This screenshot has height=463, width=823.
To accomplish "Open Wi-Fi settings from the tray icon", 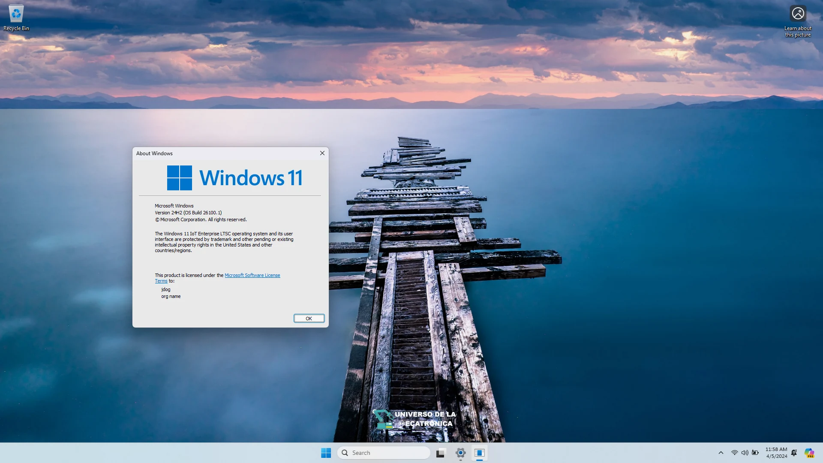I will pyautogui.click(x=734, y=452).
